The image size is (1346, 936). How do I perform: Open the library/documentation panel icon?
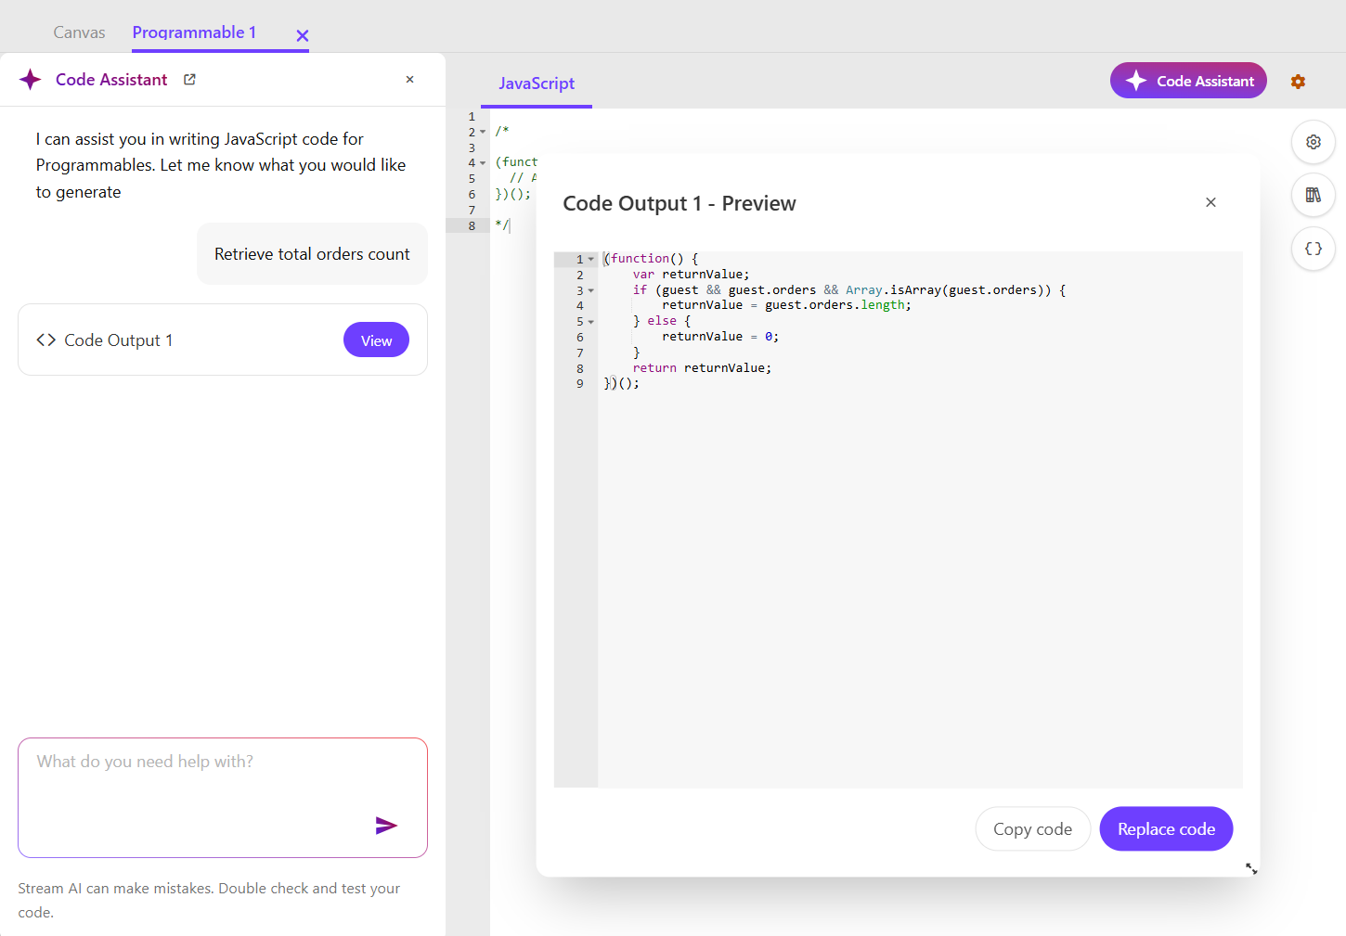(1313, 195)
